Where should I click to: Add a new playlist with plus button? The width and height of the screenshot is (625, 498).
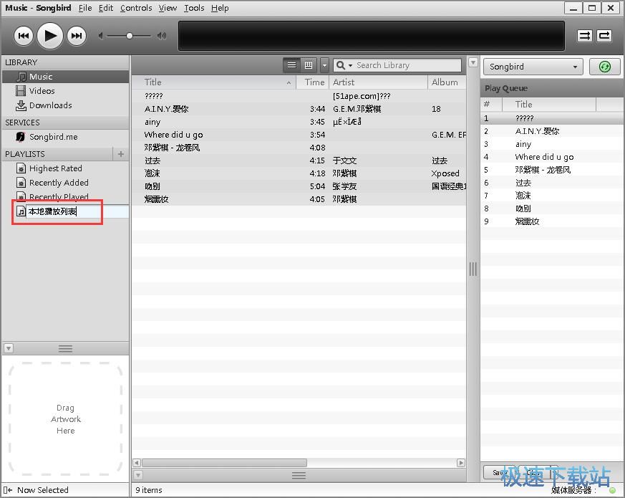pyautogui.click(x=121, y=154)
